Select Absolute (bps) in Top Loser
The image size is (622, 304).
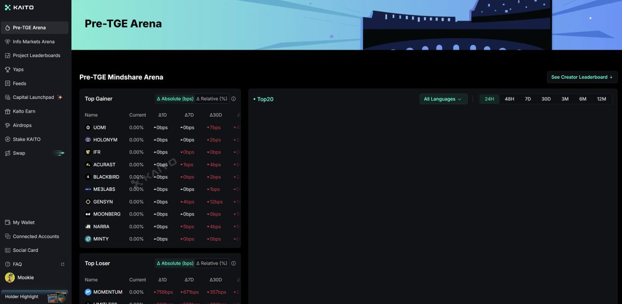(x=175, y=263)
